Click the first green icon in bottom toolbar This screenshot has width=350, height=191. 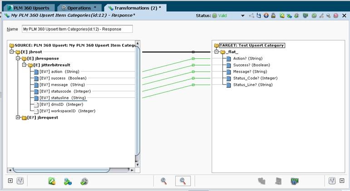pos(52,181)
